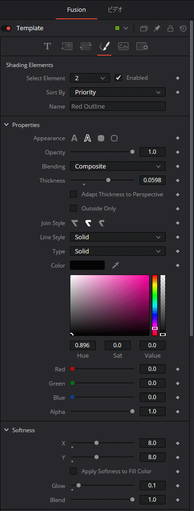Open the Transform tab icon

85,46
